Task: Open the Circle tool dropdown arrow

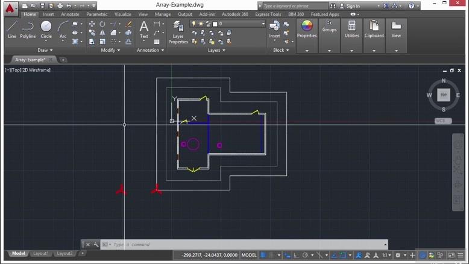Action: (x=46, y=41)
